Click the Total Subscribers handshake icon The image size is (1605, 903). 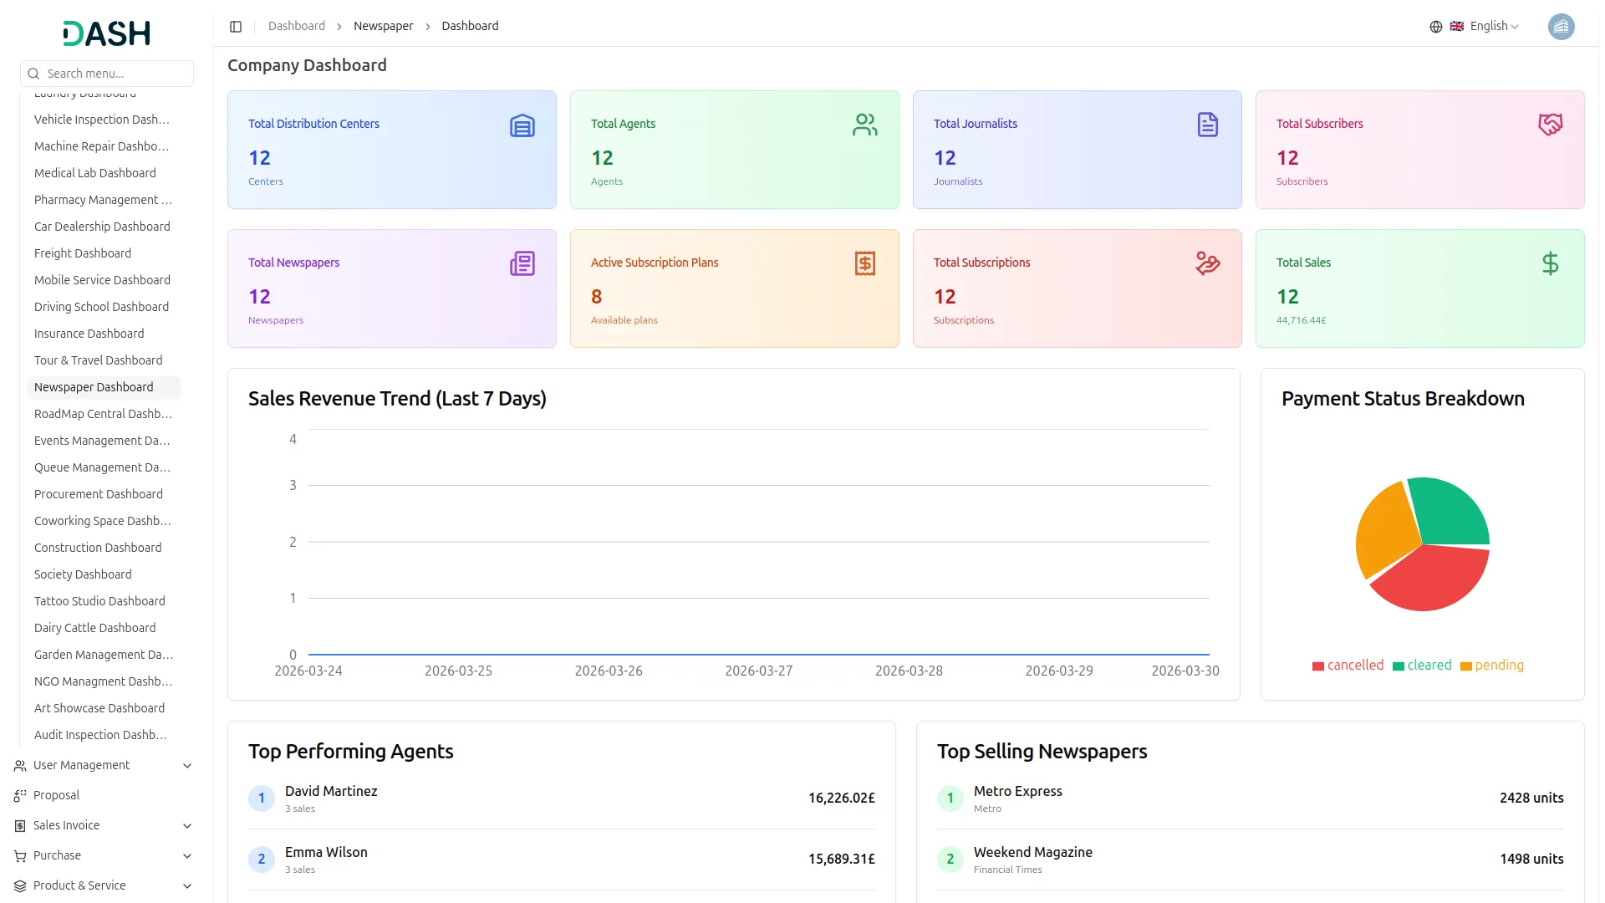(1550, 125)
